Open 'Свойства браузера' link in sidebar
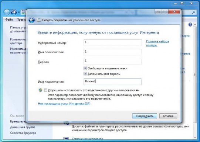 coord(23,133)
